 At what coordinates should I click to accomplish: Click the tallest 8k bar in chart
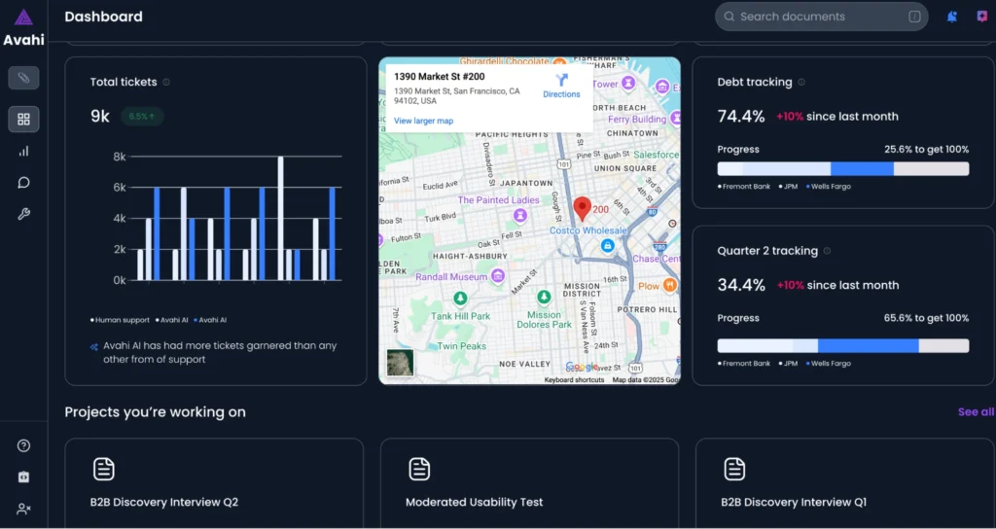tap(280, 219)
